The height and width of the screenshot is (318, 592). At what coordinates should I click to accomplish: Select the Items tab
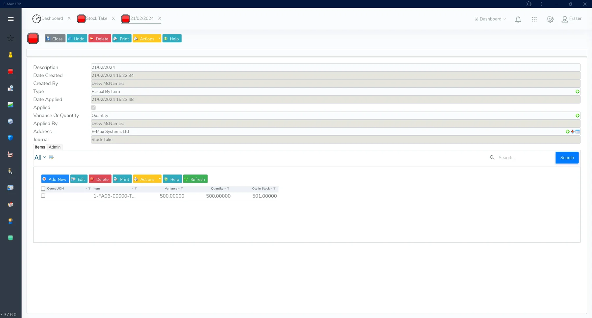click(40, 147)
